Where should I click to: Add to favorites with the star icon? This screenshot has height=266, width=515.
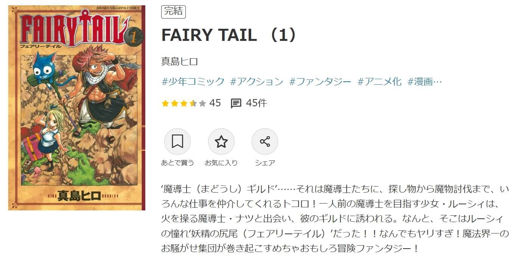coord(221,142)
